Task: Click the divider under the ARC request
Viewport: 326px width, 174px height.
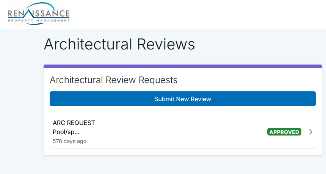Action: pyautogui.click(x=183, y=148)
